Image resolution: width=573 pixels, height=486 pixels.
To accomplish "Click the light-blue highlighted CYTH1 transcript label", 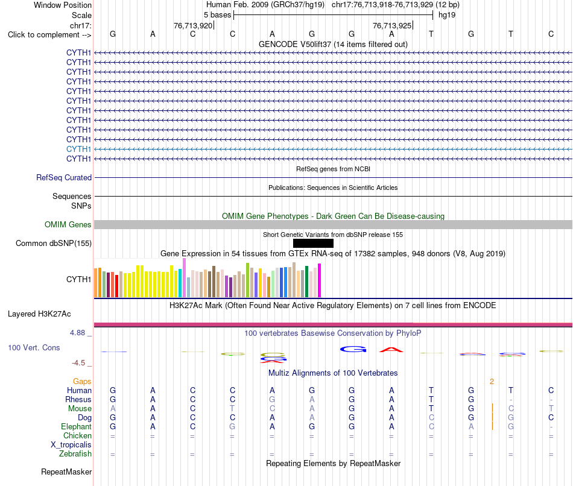I will 78,149.
